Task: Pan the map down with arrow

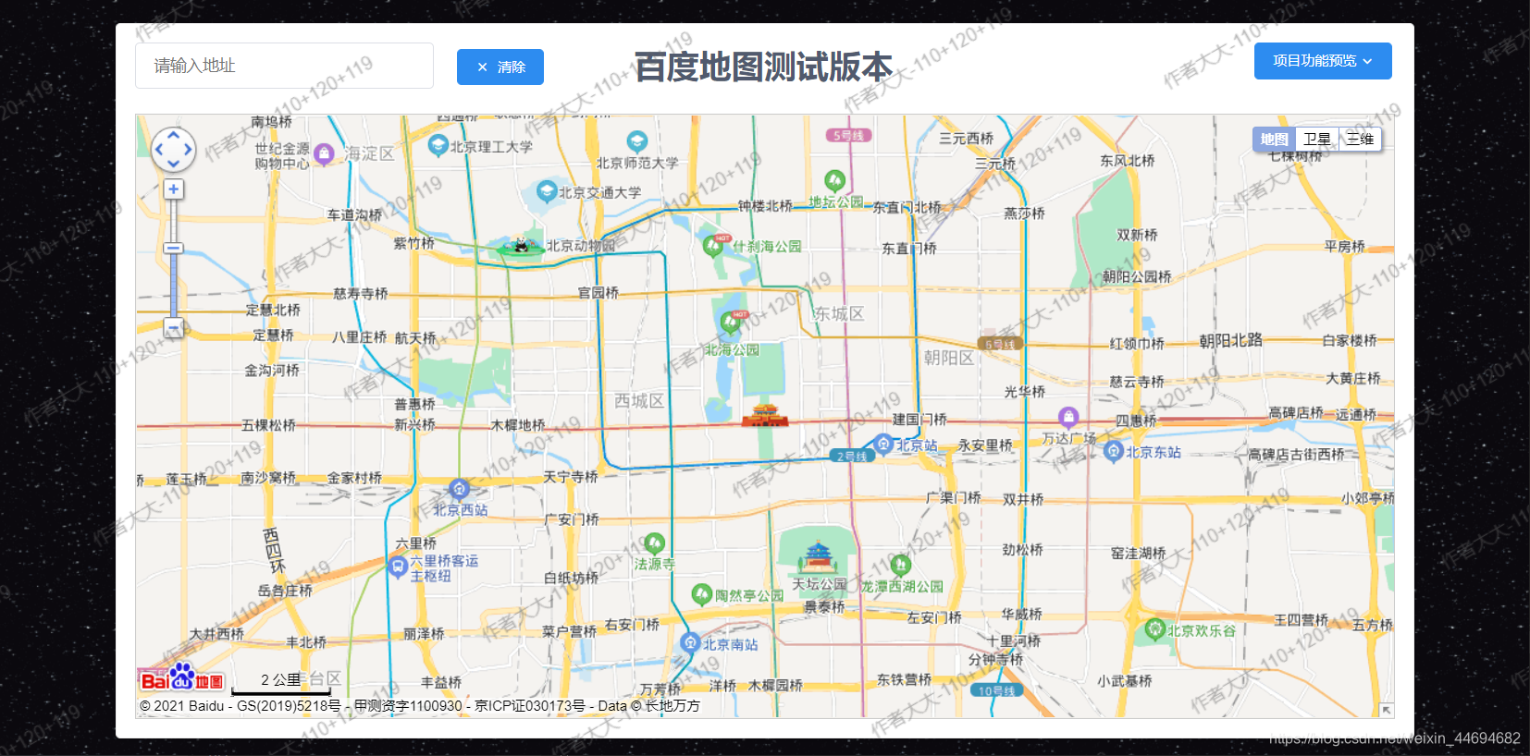Action: tap(173, 165)
